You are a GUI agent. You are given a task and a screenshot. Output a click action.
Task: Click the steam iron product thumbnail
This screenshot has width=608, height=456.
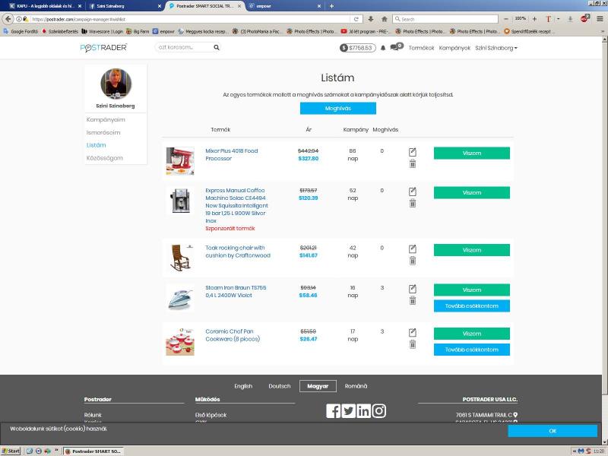coord(180,298)
